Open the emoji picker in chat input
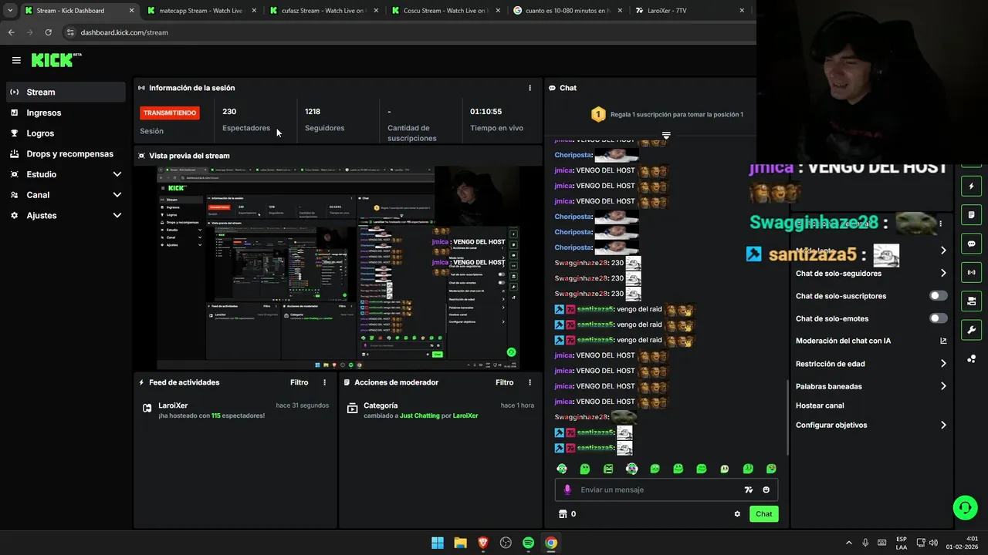Image resolution: width=988 pixels, height=555 pixels. (766, 489)
